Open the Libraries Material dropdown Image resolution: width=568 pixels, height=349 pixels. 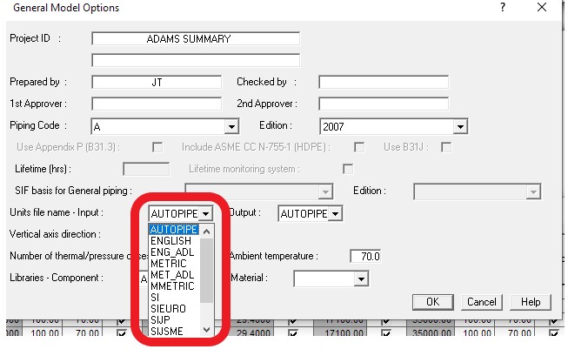pyautogui.click(x=361, y=279)
